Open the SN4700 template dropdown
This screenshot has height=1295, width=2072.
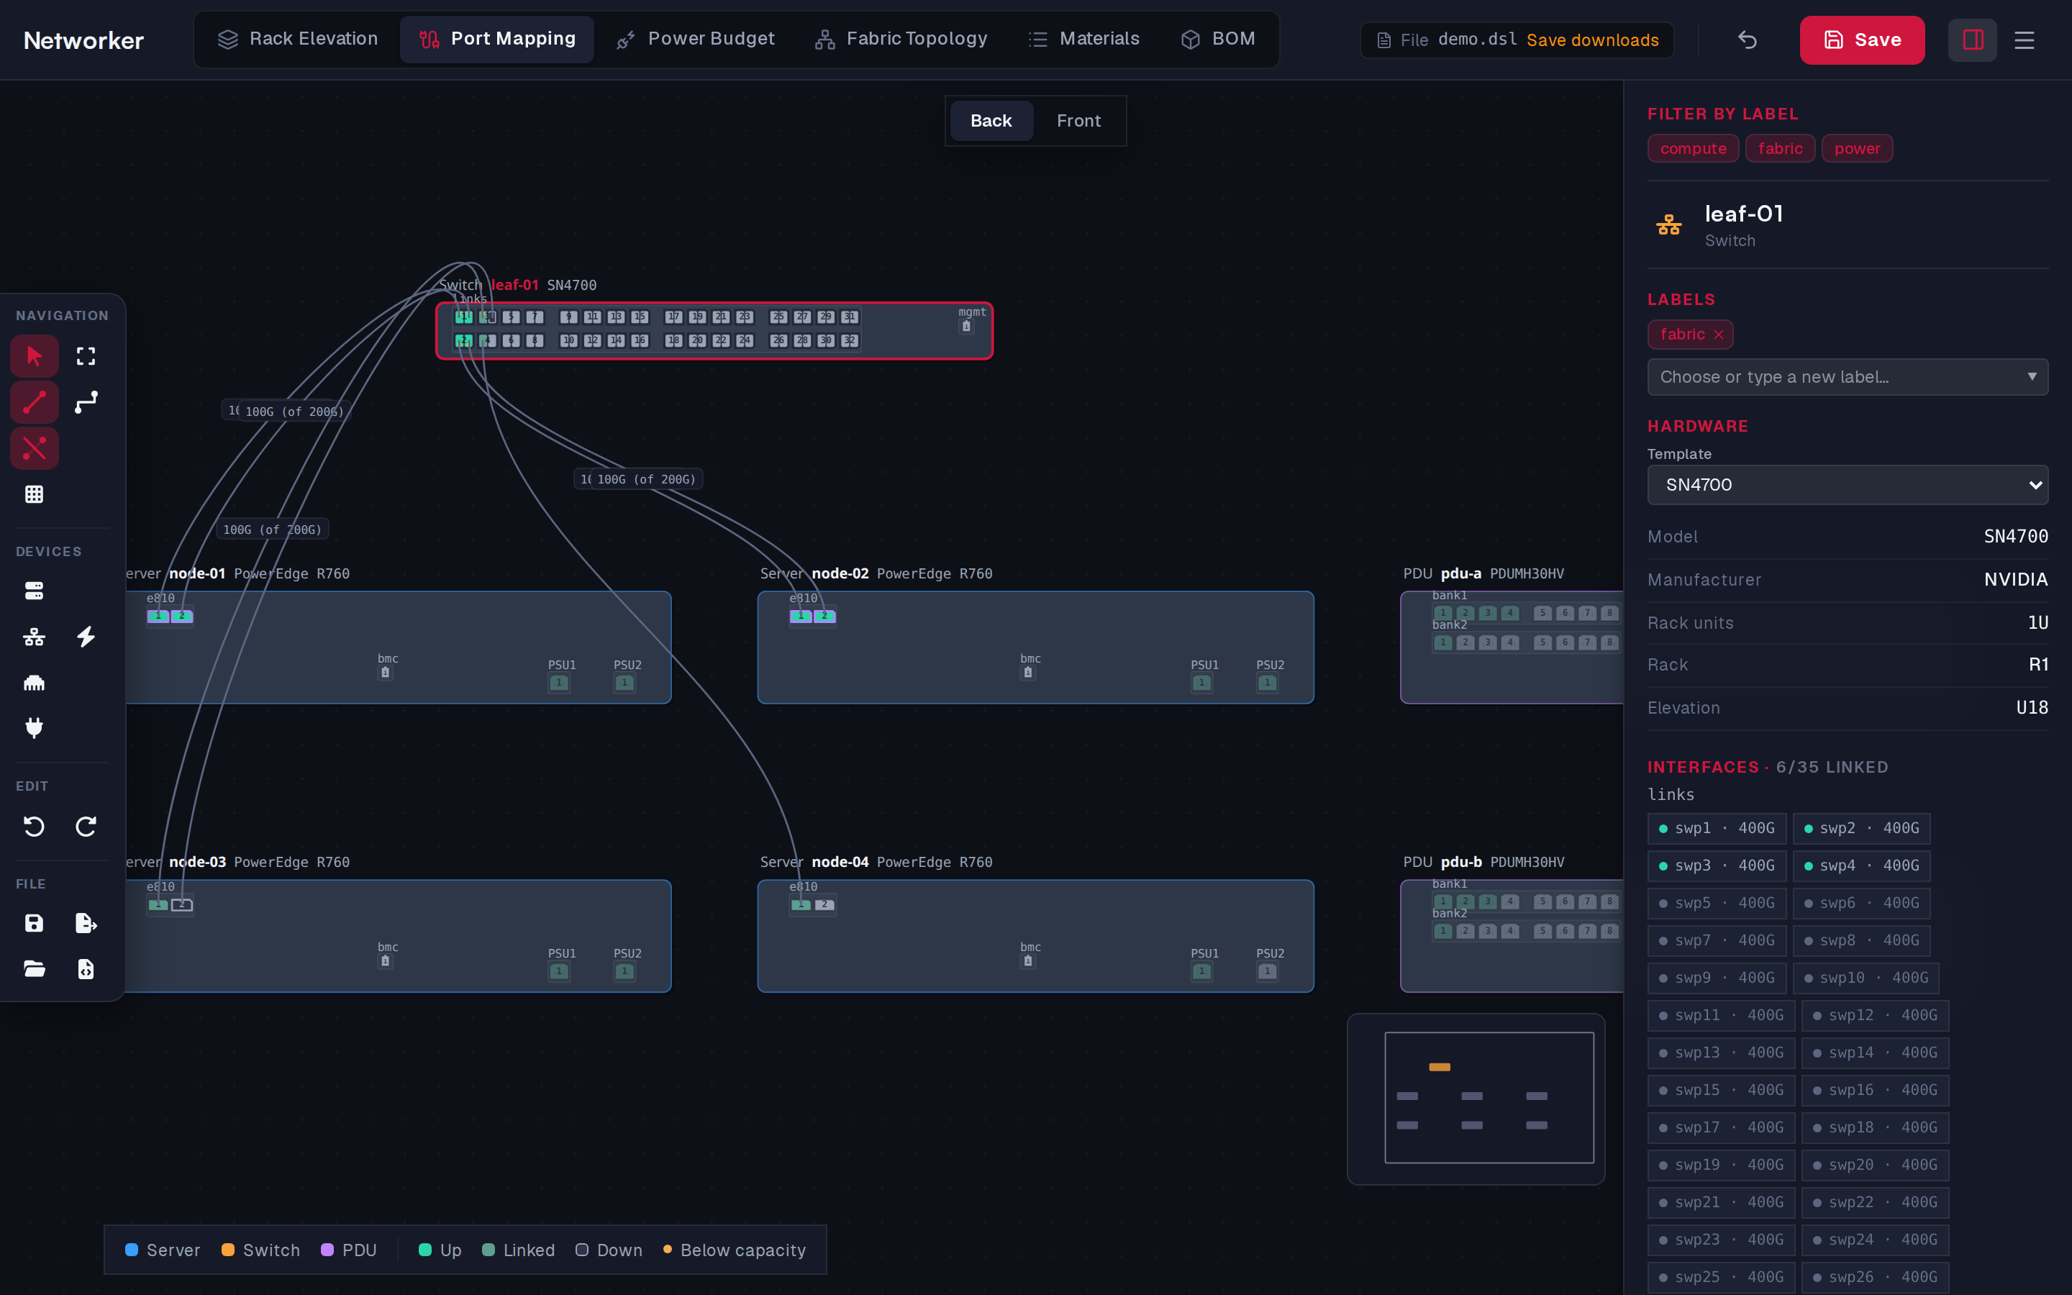click(x=1848, y=485)
